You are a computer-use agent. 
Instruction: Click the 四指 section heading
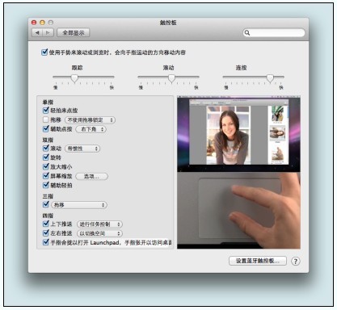pyautogui.click(x=48, y=216)
